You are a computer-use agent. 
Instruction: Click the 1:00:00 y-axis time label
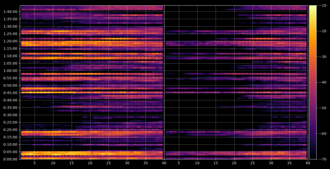click(10, 71)
